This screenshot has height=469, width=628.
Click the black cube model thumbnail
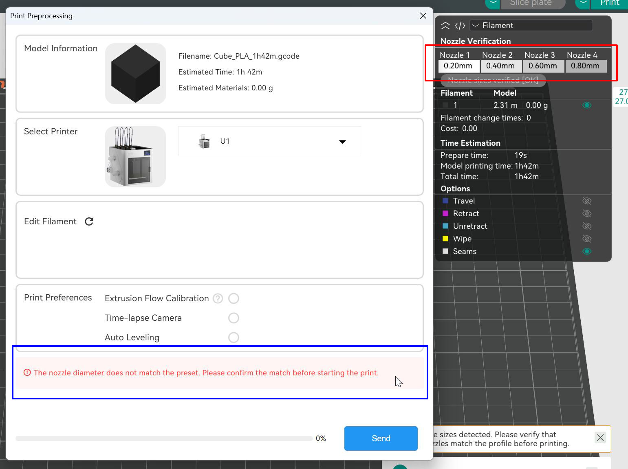click(135, 74)
